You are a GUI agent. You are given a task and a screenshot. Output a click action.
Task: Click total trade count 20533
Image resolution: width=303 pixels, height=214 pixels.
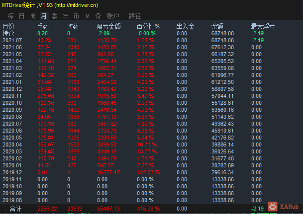[75, 209]
